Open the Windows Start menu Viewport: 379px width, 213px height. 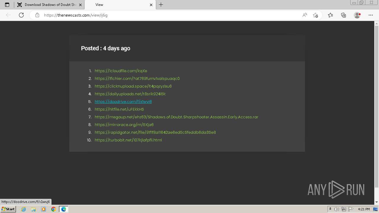pos(8,209)
